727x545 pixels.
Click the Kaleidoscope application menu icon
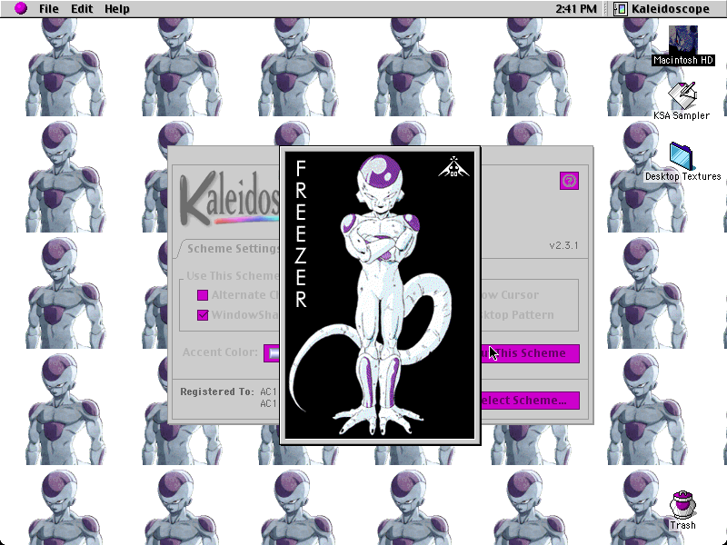[620, 9]
